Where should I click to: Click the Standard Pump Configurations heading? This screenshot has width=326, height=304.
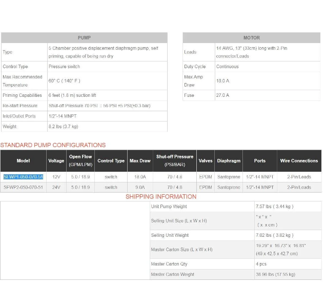pos(53,146)
